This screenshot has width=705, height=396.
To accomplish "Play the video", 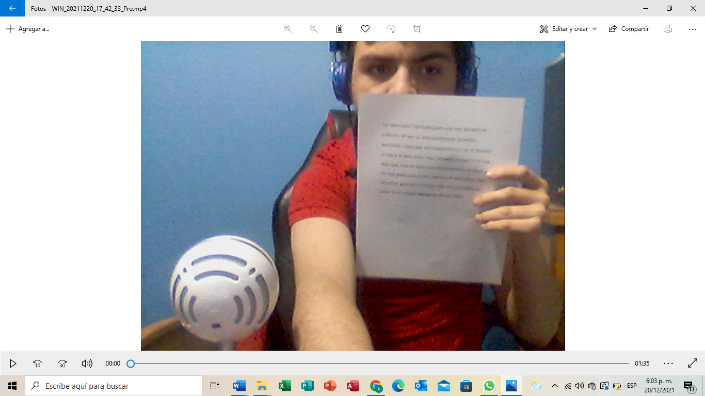I will pyautogui.click(x=13, y=364).
